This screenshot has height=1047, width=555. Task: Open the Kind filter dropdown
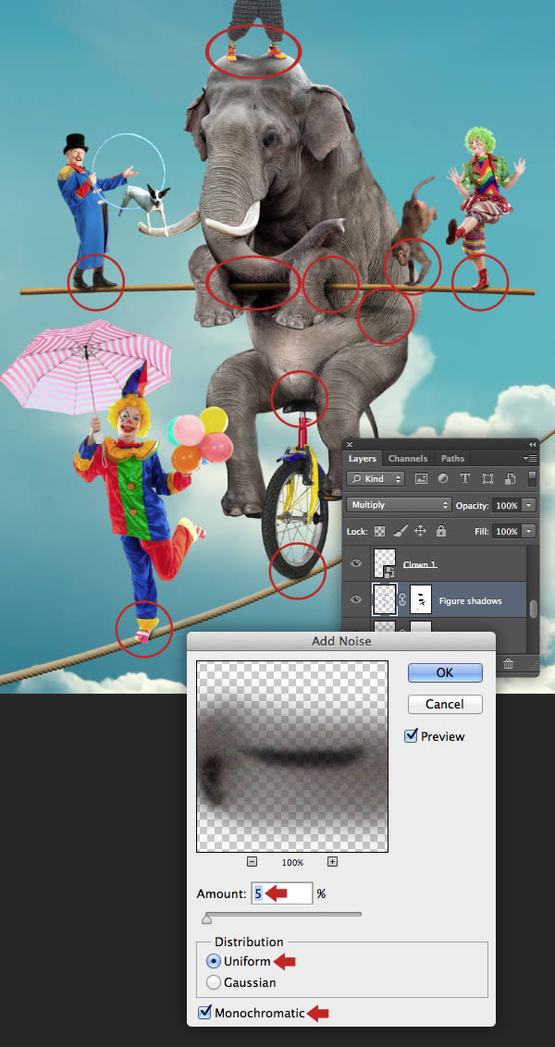coord(376,479)
